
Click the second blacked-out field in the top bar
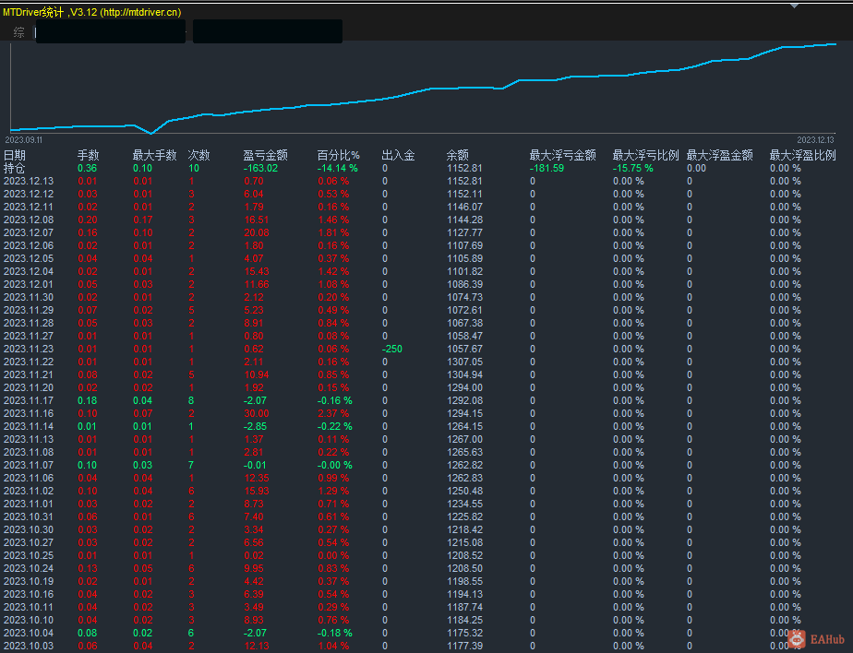(267, 32)
